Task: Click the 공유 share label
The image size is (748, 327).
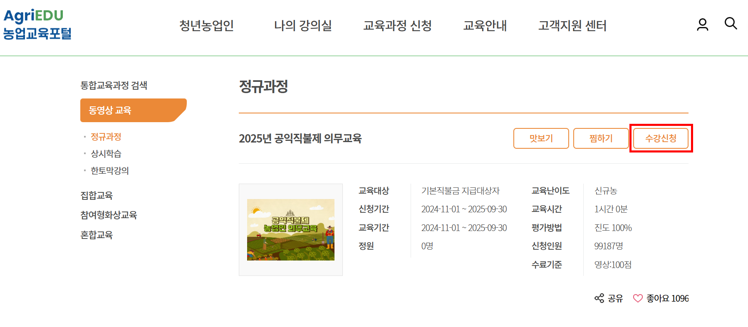Action: point(615,298)
